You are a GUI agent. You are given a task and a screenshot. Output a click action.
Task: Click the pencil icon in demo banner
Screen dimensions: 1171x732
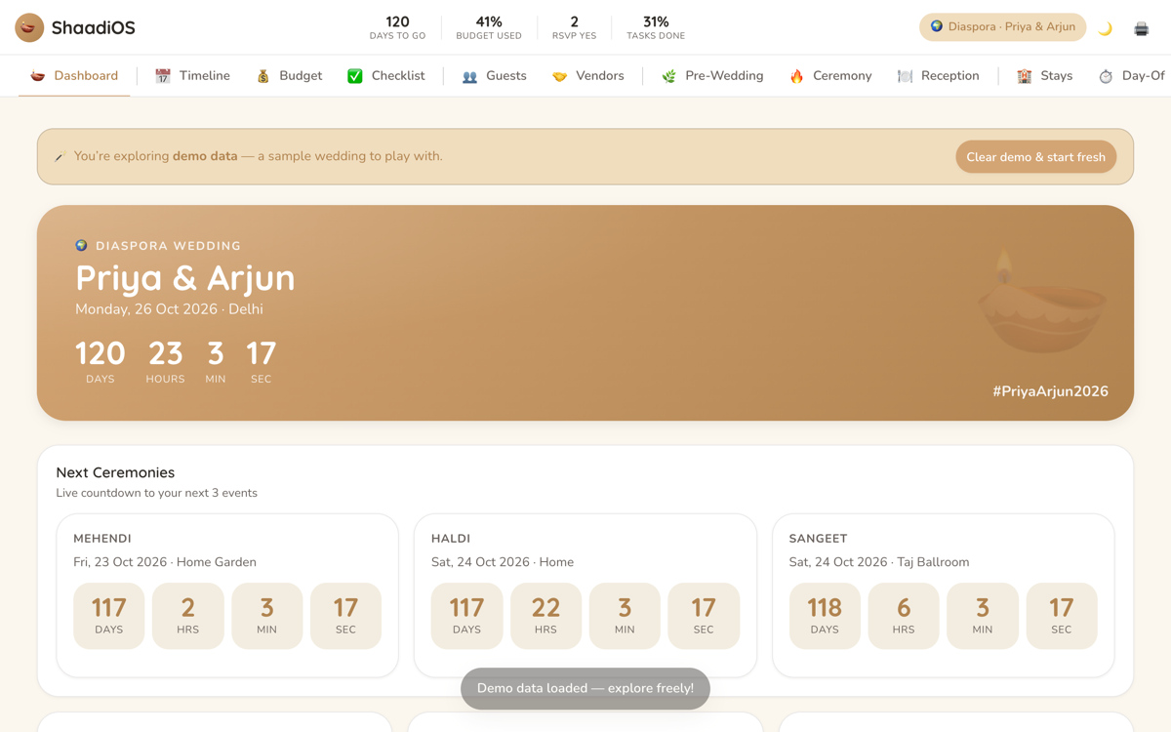click(60, 157)
